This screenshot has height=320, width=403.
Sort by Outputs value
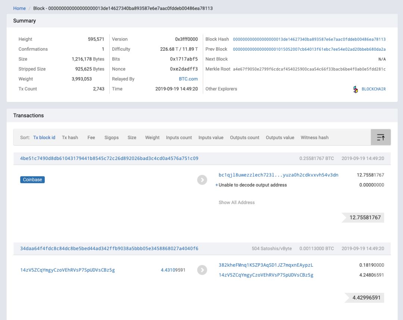pyautogui.click(x=280, y=138)
